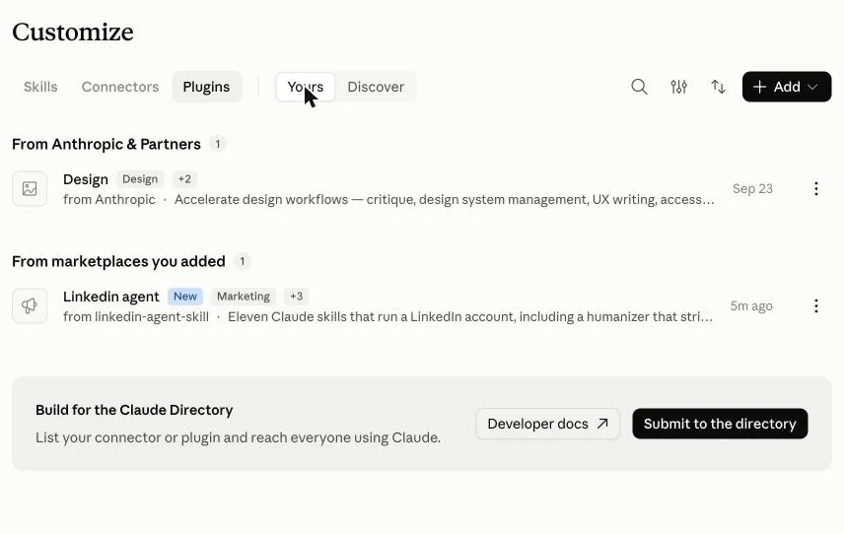844x534 pixels.
Task: Switch to the Connectors tab
Action: pos(120,87)
